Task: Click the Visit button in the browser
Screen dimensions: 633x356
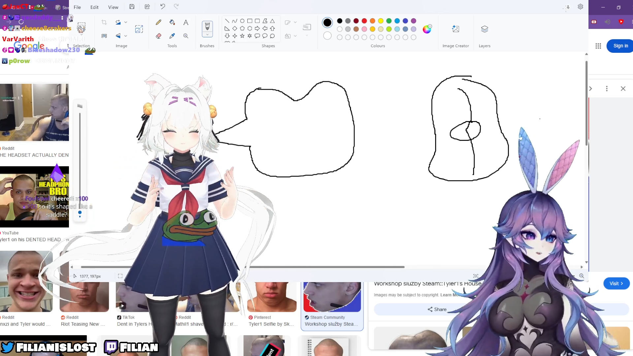Action: point(616,283)
